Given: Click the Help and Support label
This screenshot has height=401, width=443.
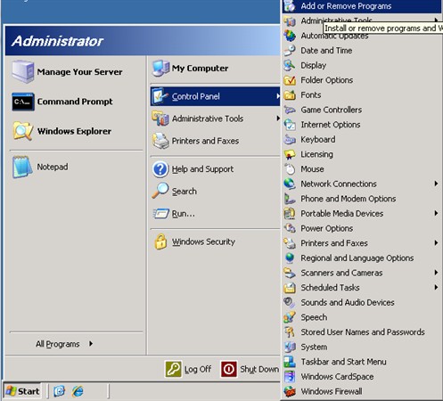Looking at the screenshot, I should pos(202,169).
